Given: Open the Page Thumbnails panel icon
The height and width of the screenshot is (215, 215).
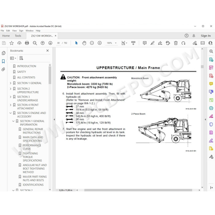Looking at the screenshot, I should tap(4, 53).
